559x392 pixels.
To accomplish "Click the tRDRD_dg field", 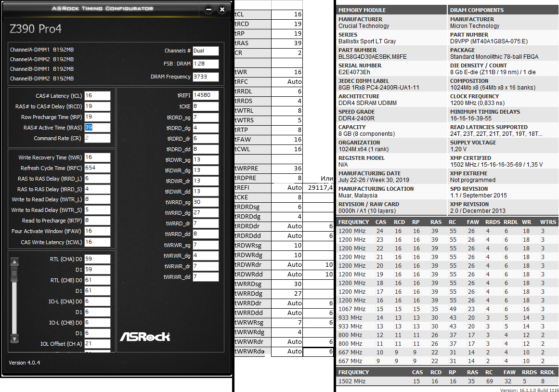I will [x=206, y=128].
